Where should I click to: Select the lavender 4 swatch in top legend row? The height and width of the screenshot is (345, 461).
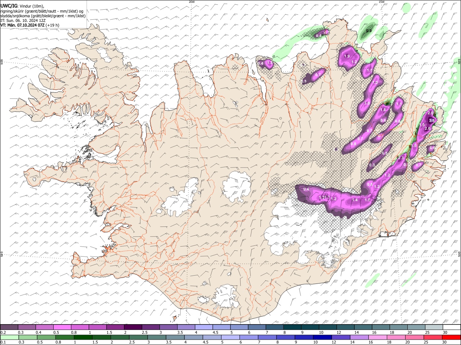[x=204, y=327]
